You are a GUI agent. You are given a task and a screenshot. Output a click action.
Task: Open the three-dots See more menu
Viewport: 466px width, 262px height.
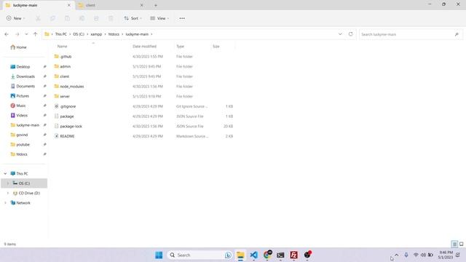tap(182, 18)
